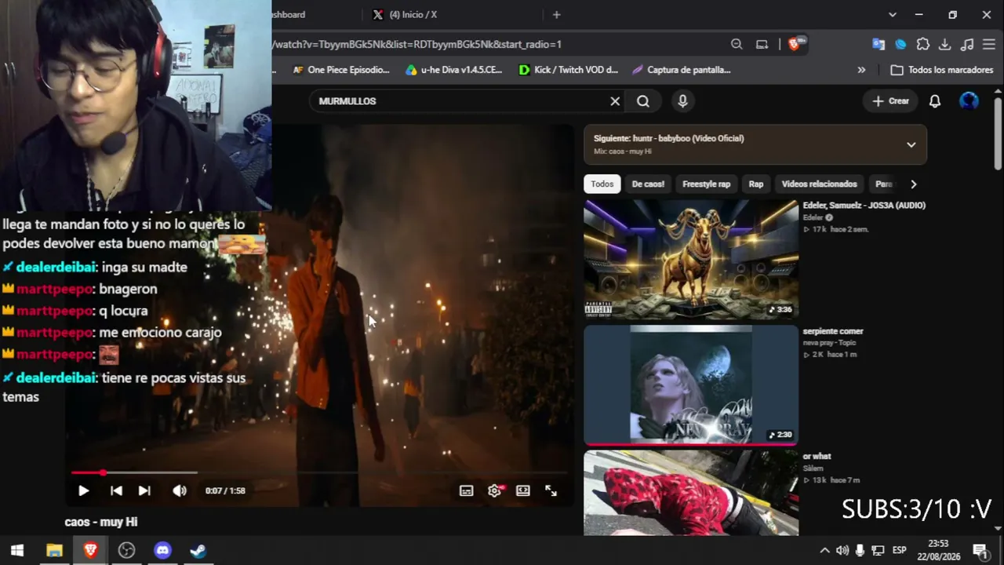1004x565 pixels.
Task: Open Discord from the taskbar
Action: click(x=162, y=550)
